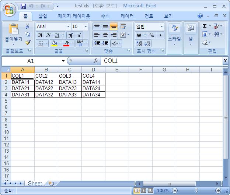This screenshot has height=195, width=230.
Task: Switch to the 데이터 ribbon tab
Action: [127, 16]
